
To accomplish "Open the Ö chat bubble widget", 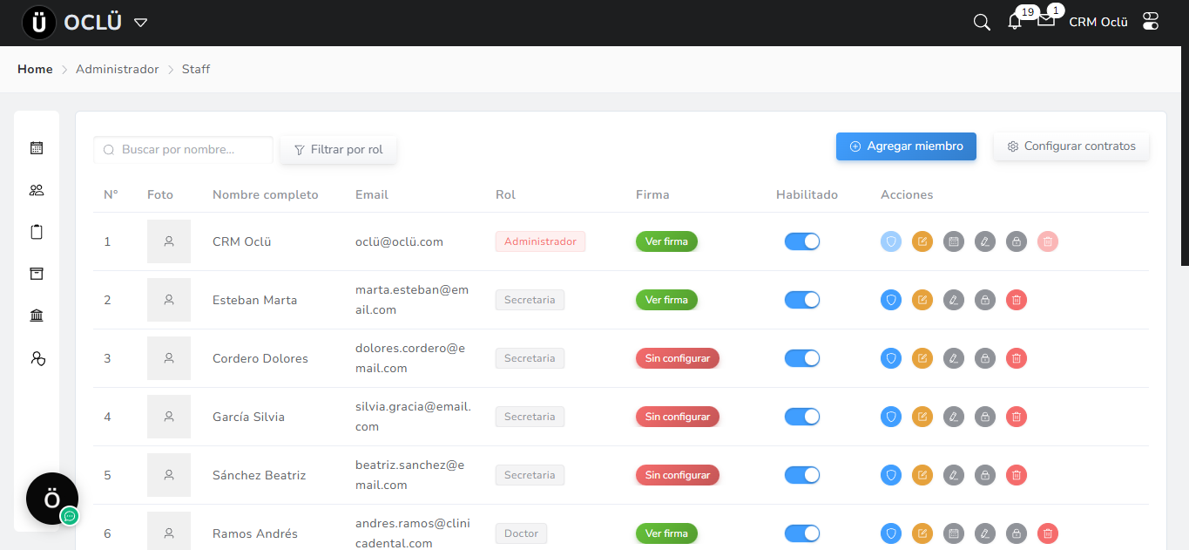I will click(52, 499).
